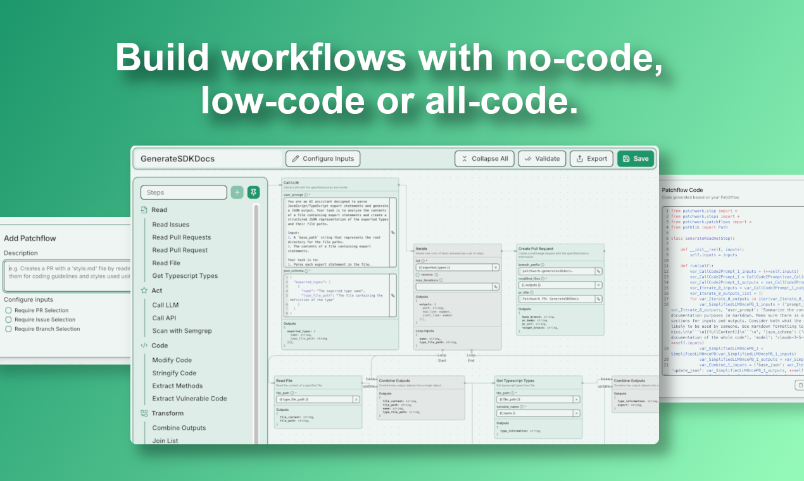This screenshot has width=804, height=481.
Task: Select Extract Methods step
Action: coord(177,385)
